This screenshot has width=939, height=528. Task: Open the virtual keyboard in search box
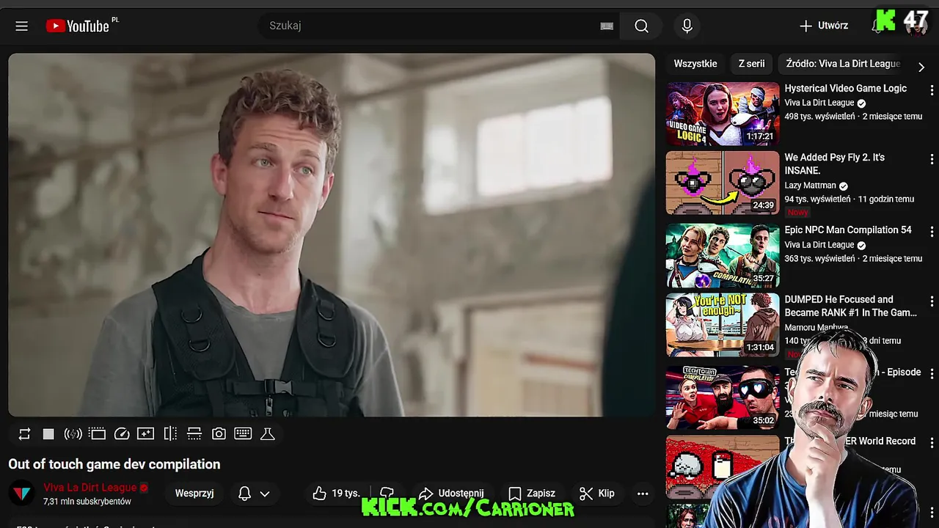pyautogui.click(x=607, y=26)
